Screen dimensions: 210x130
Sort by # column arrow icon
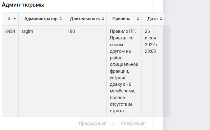coord(14,19)
